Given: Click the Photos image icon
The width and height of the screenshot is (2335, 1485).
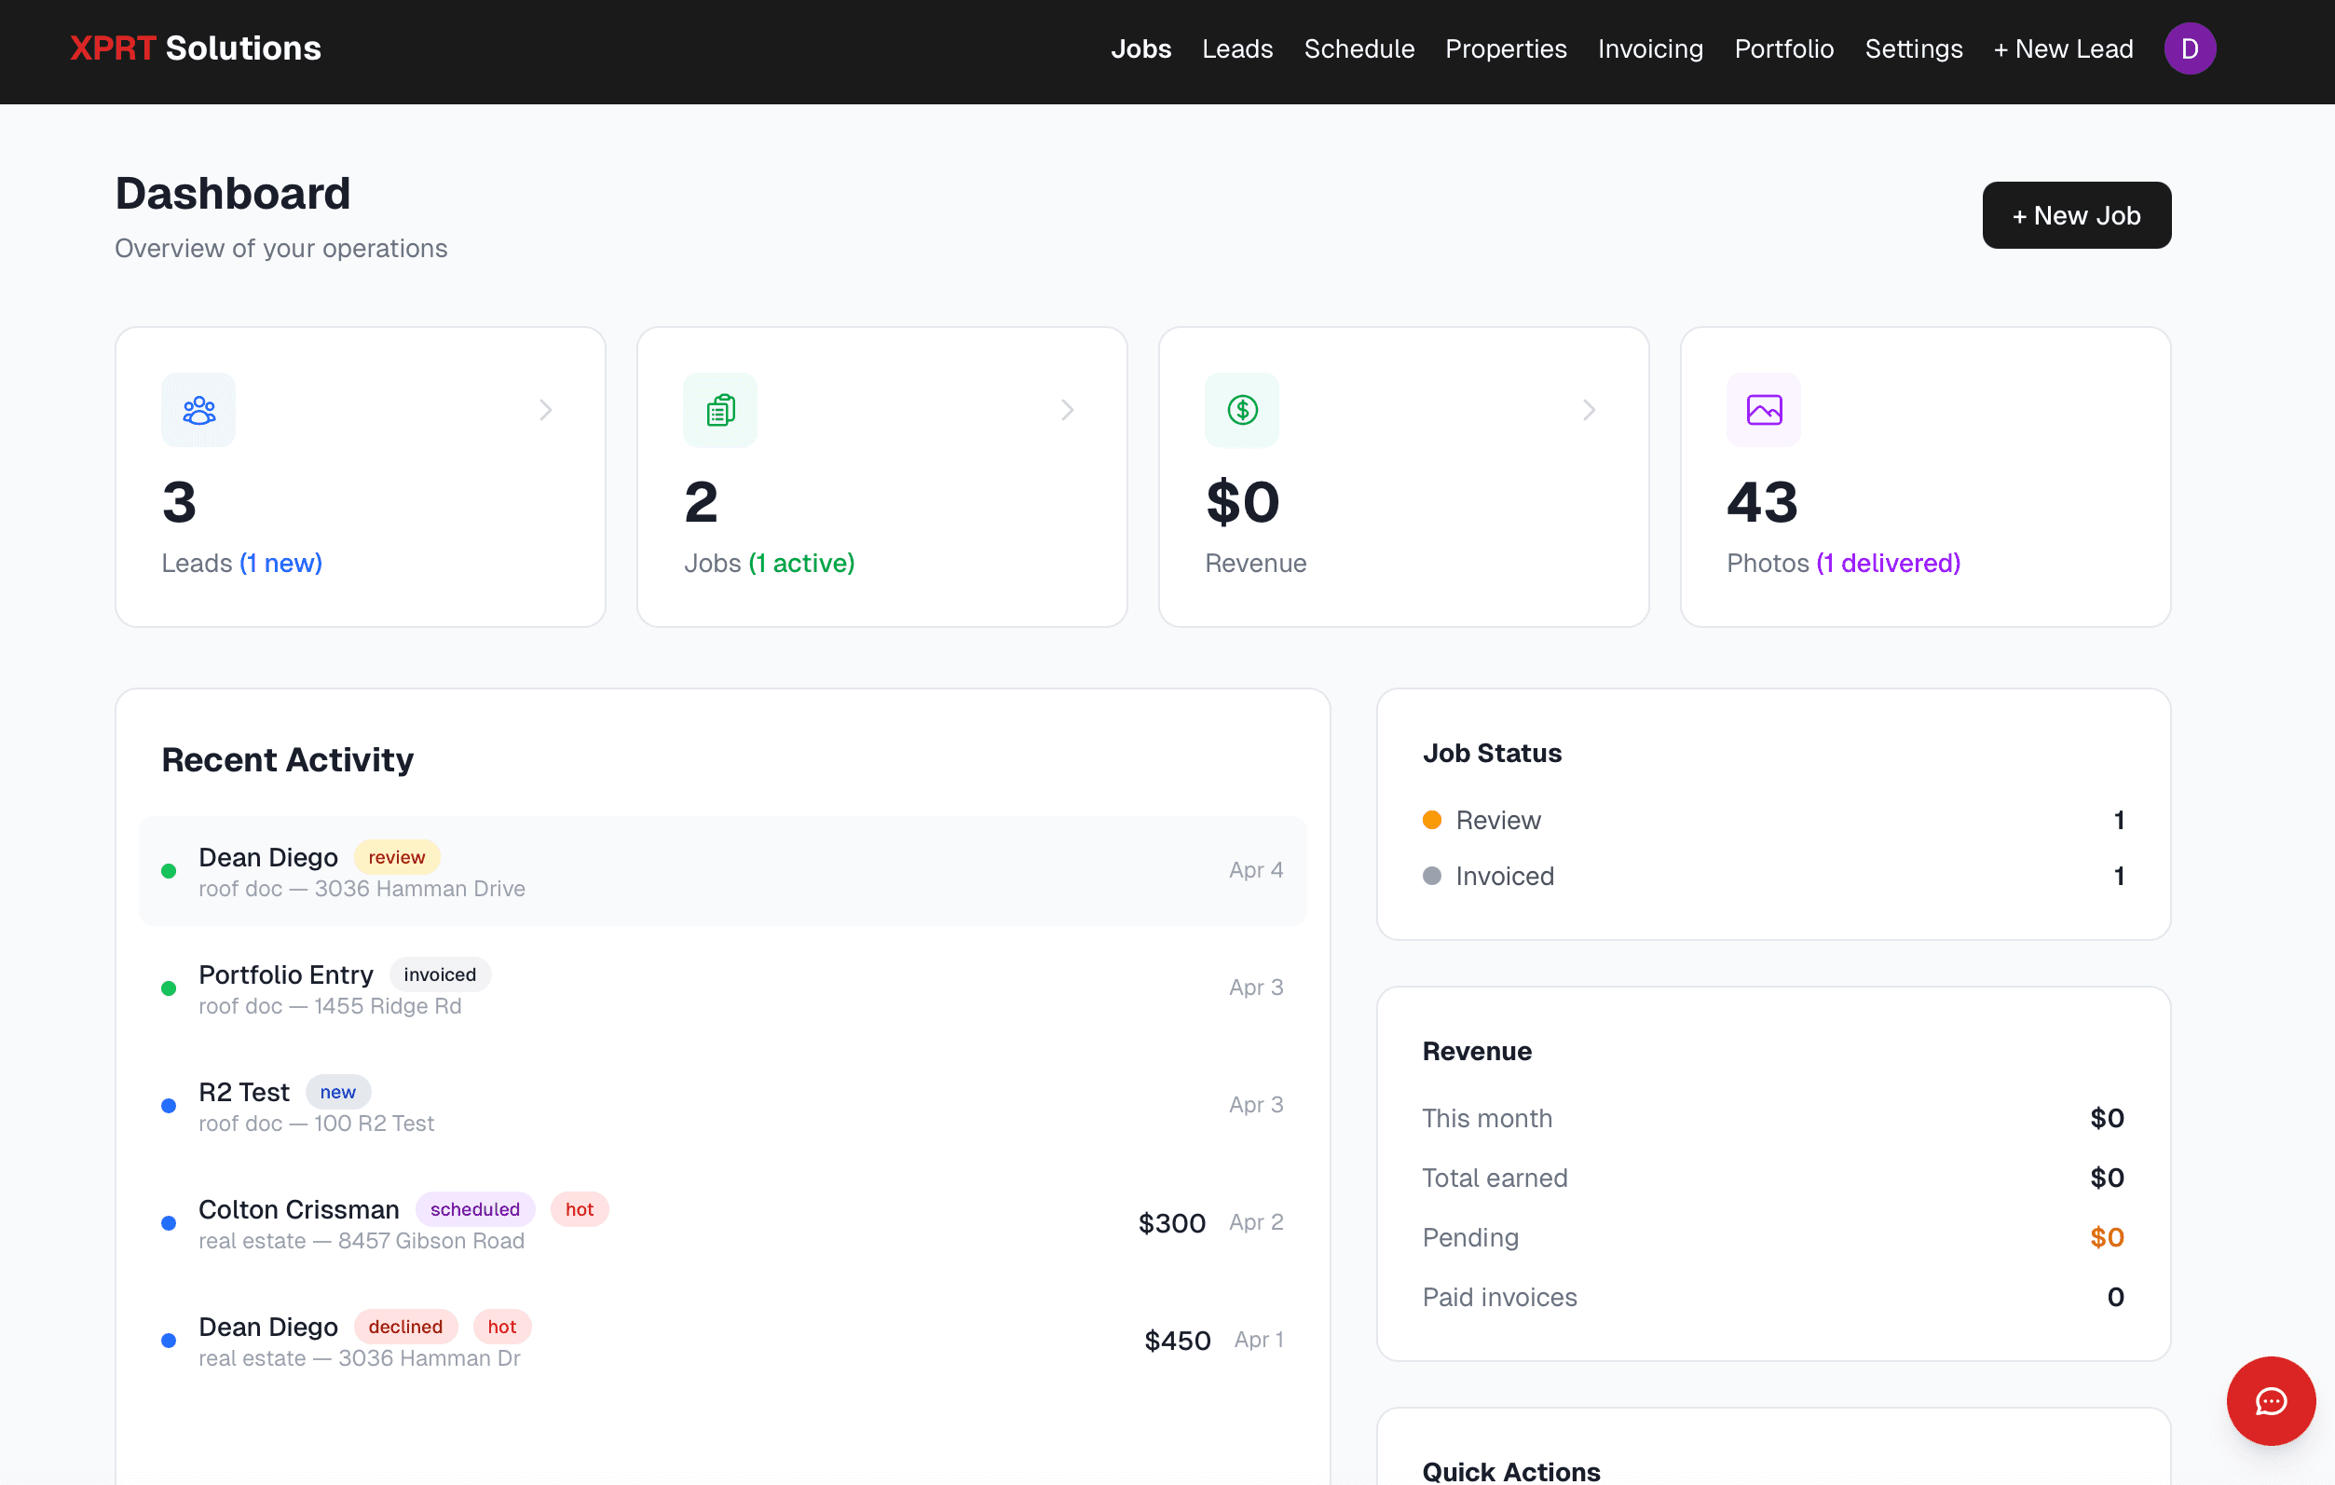Looking at the screenshot, I should click(1763, 409).
